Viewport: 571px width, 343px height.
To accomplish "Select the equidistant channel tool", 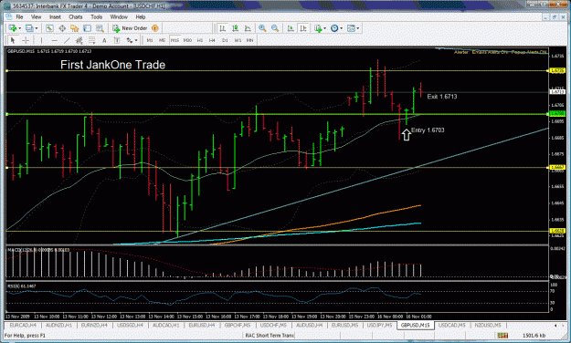I will 79,40.
